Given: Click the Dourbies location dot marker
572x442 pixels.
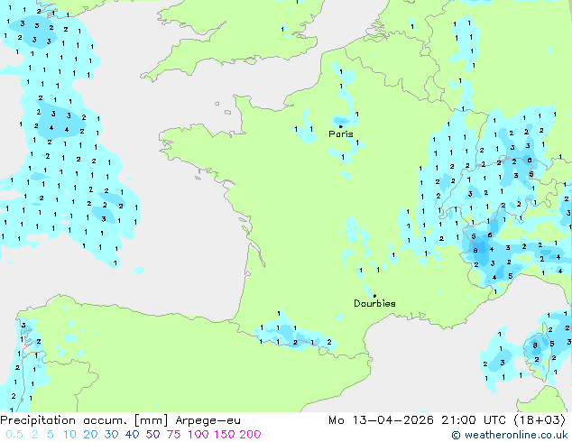Looking at the screenshot, I should (374, 296).
